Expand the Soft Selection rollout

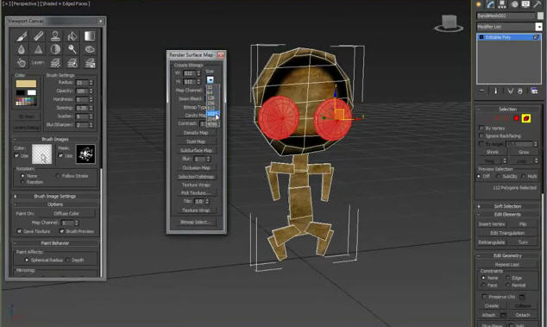[507, 206]
